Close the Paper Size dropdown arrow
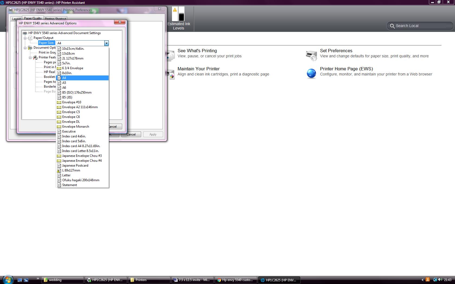This screenshot has height=284, width=455. 106,43
